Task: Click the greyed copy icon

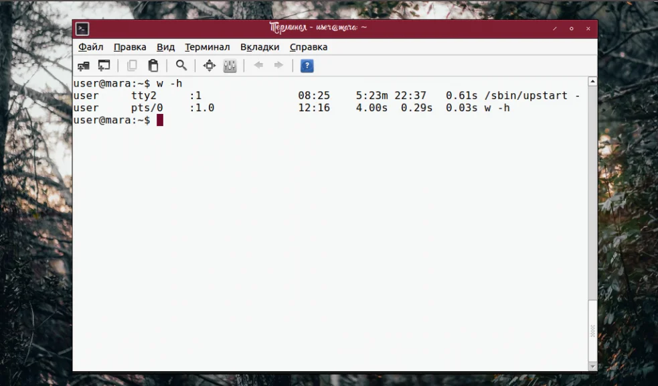Action: tap(132, 66)
